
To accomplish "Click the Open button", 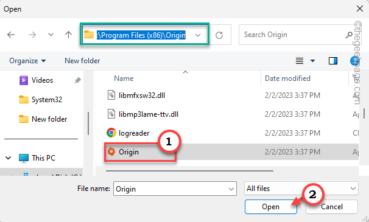I will 270,207.
